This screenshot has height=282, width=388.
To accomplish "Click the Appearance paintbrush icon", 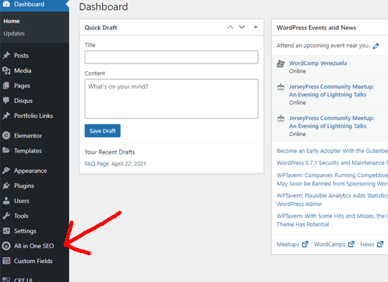I will (x=6, y=171).
